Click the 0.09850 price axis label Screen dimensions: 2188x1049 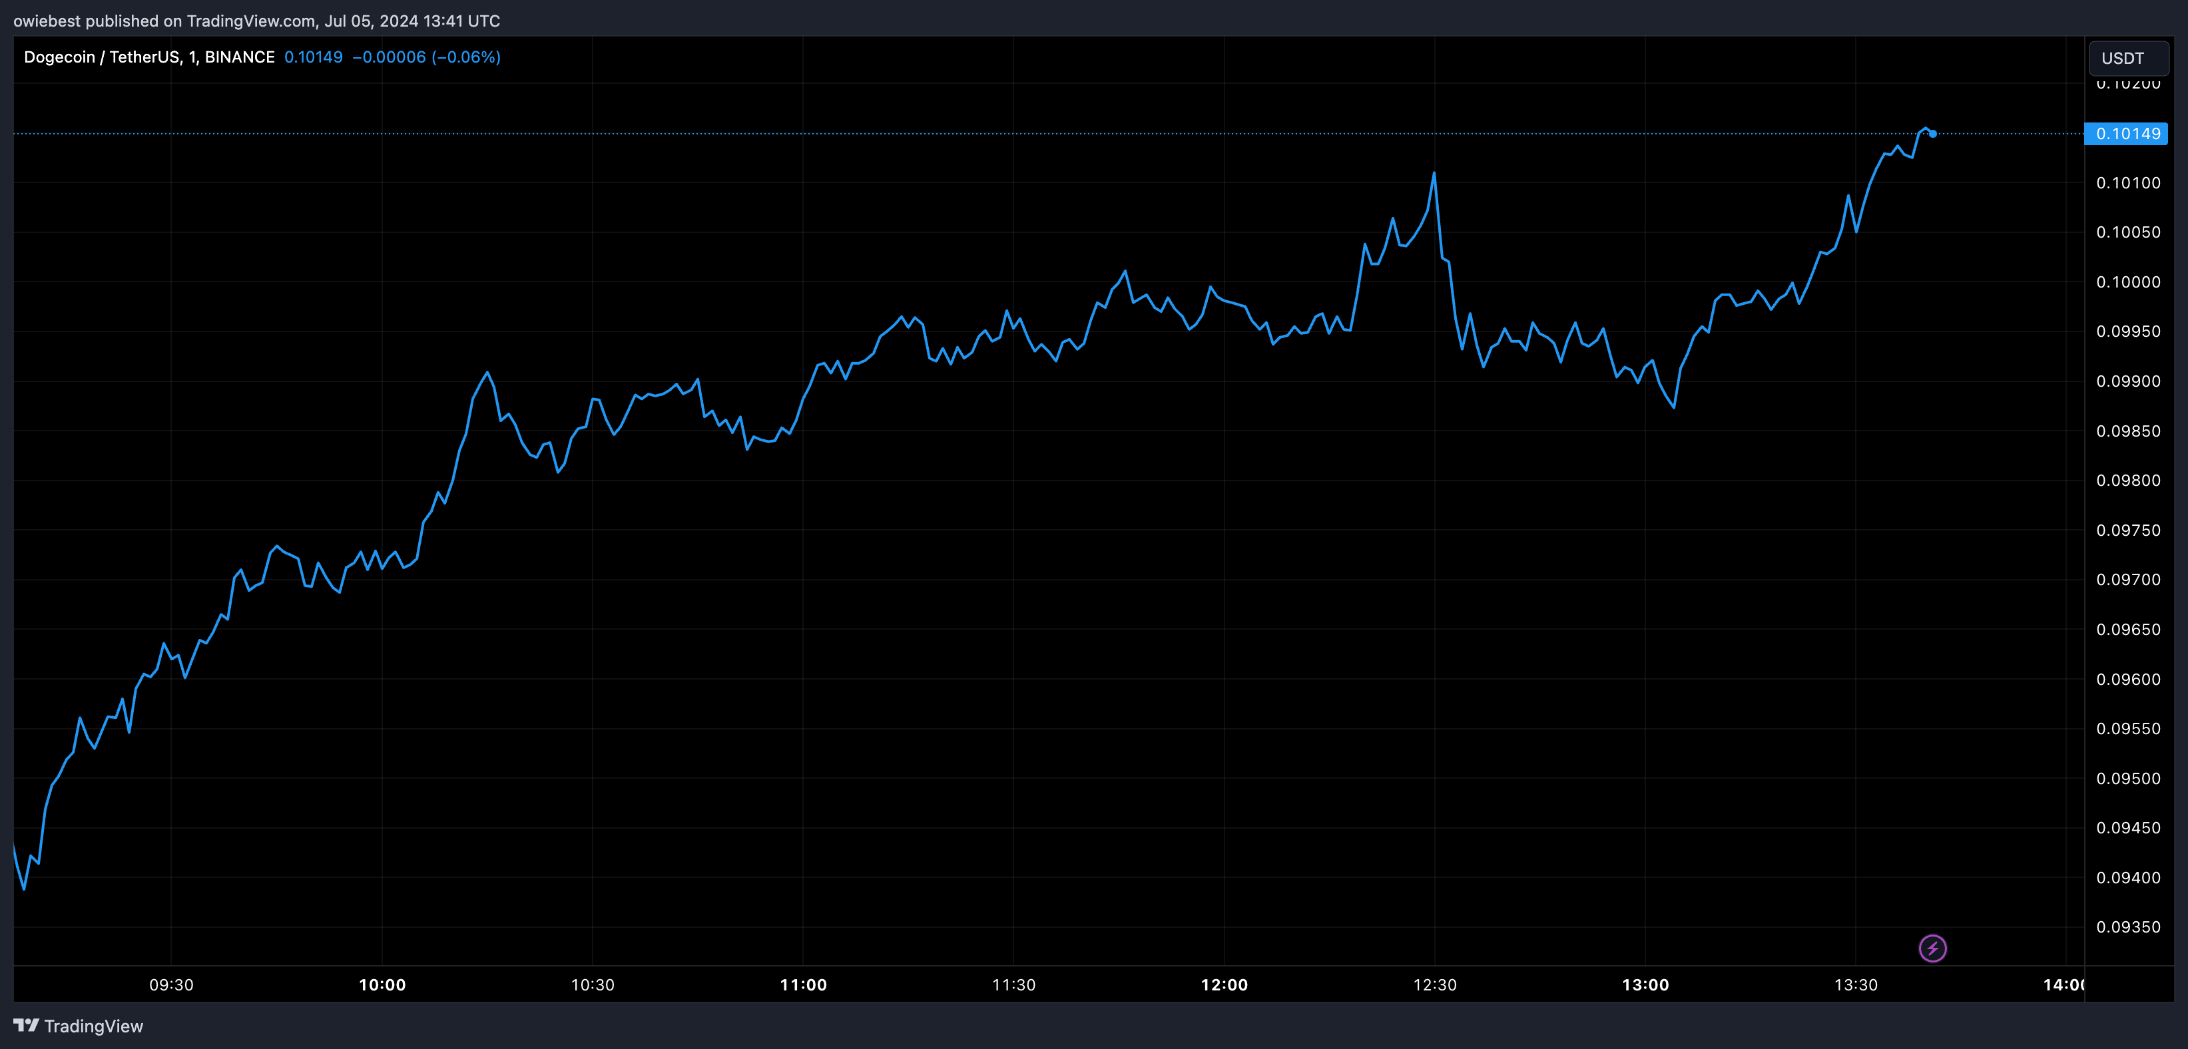2127,431
